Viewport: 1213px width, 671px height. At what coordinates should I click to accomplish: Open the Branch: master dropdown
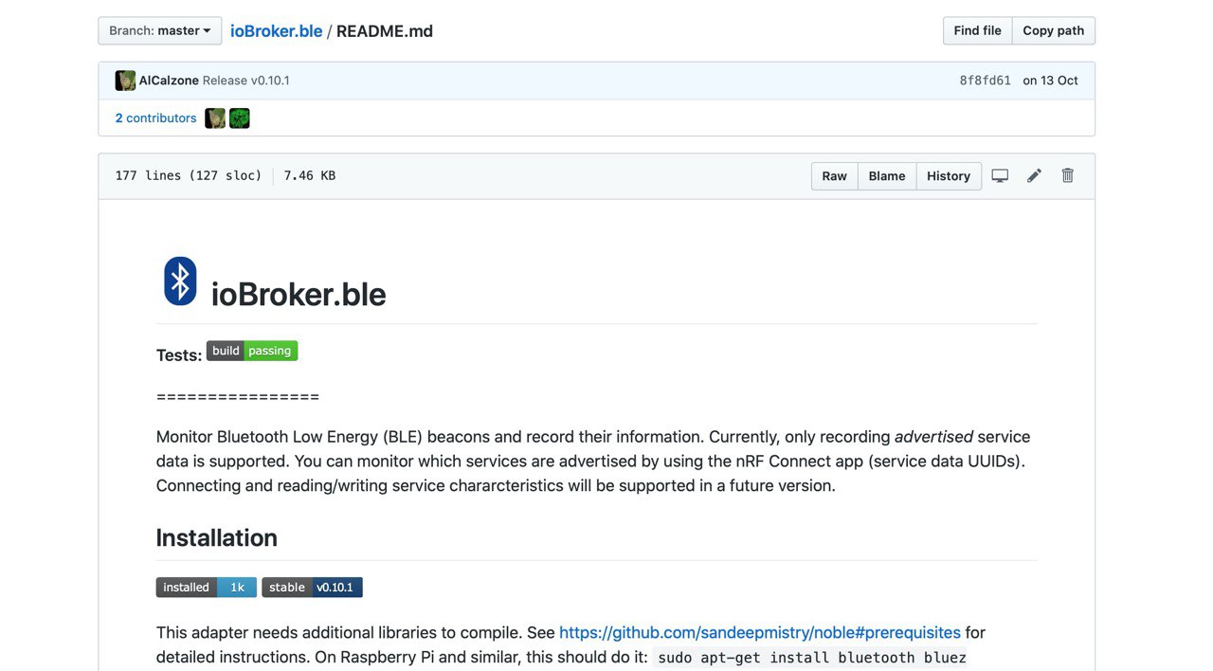click(x=159, y=30)
